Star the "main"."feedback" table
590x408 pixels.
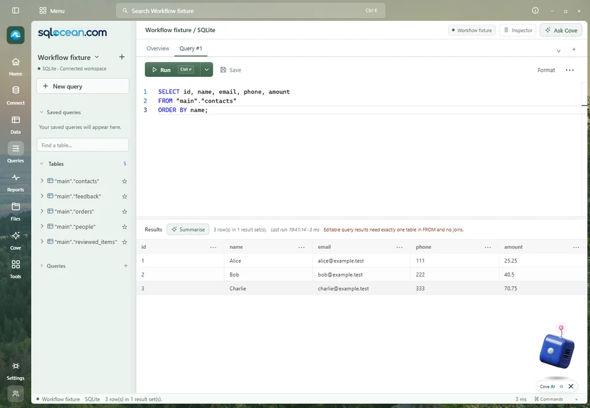[125, 196]
